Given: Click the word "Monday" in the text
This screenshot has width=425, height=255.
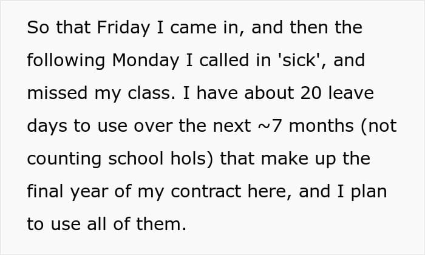Looking at the screenshot, I should tap(145, 61).
